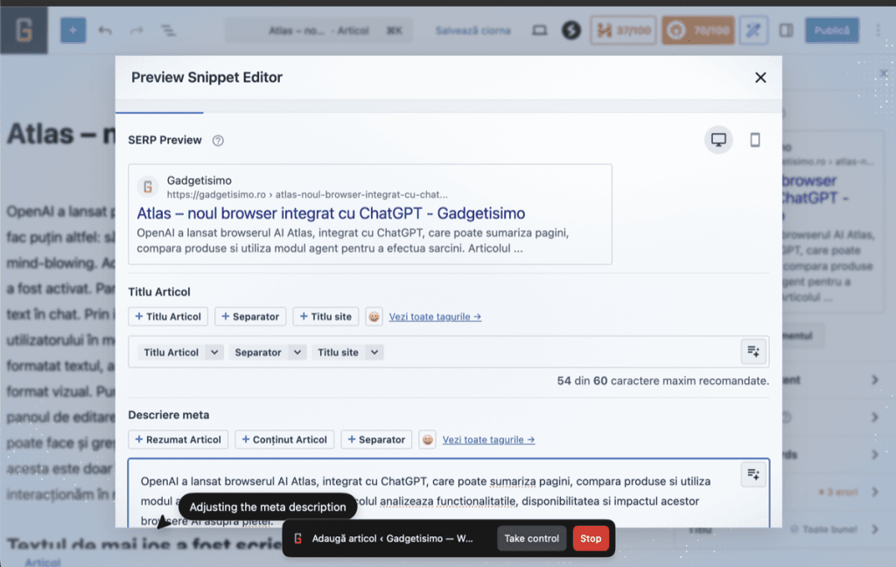
Task: Click AI generate icon in meta description field
Action: click(752, 474)
